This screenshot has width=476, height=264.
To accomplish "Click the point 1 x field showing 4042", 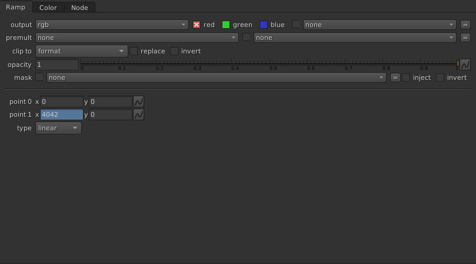I will 62,115.
